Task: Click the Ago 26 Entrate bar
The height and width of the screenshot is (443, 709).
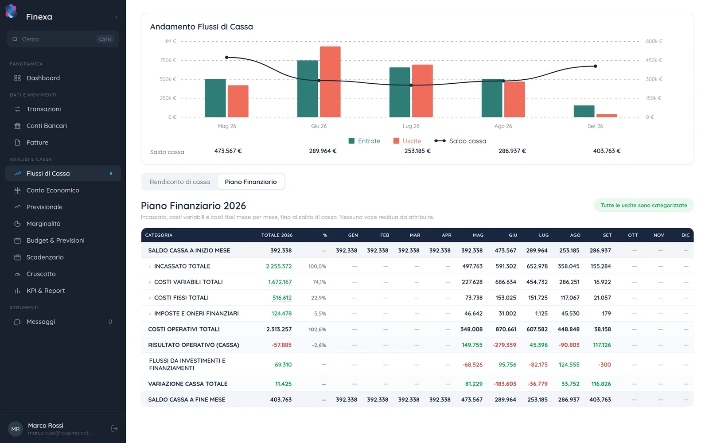Action: pyautogui.click(x=492, y=98)
